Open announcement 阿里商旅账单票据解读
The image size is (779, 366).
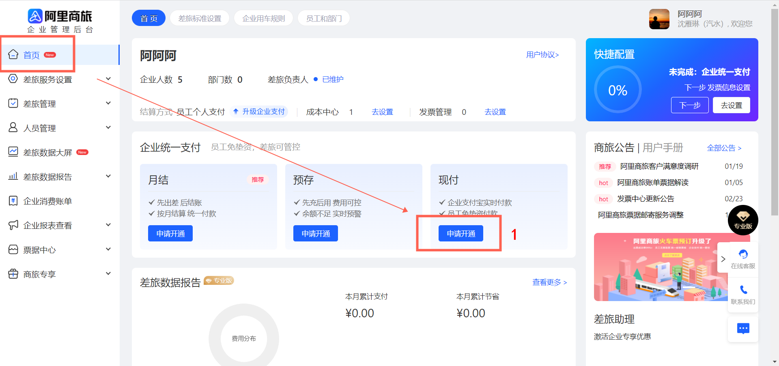653,183
